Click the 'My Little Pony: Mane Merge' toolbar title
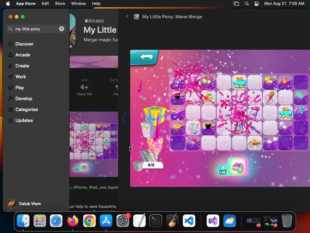Screen dimensions: 310x233 [x=172, y=17]
